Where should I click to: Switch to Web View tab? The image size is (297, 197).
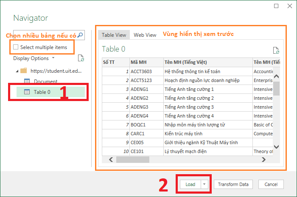145,35
